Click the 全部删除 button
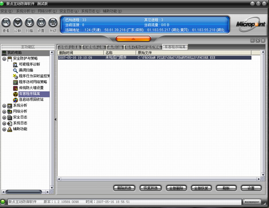The image size is (269, 208). [x=176, y=188]
